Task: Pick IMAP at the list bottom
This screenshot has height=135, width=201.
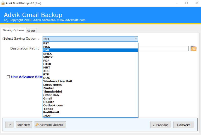Action: click(x=90, y=116)
